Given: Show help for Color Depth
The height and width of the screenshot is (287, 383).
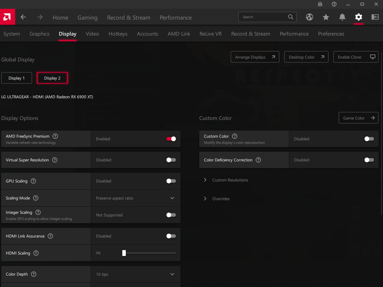Looking at the screenshot, I should tap(34, 274).
